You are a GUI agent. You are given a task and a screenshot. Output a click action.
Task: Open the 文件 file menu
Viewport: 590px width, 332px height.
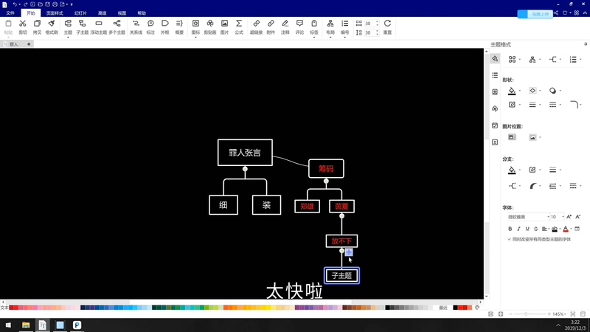10,13
